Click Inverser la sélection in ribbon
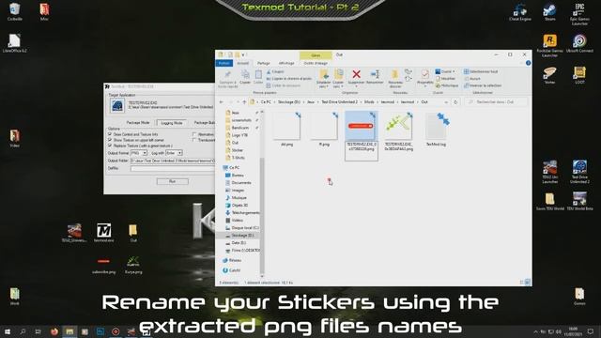601x338 pixels. (x=482, y=85)
